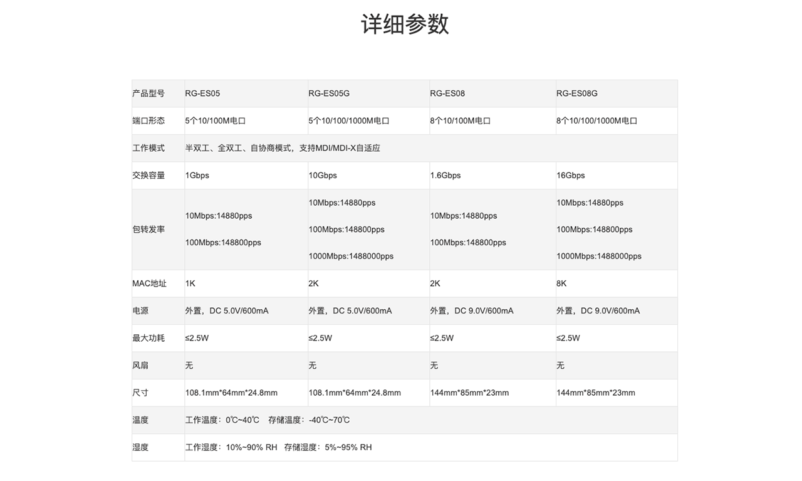The height and width of the screenshot is (481, 802).
Task: Select the 1K MAC address value
Action: point(190,283)
